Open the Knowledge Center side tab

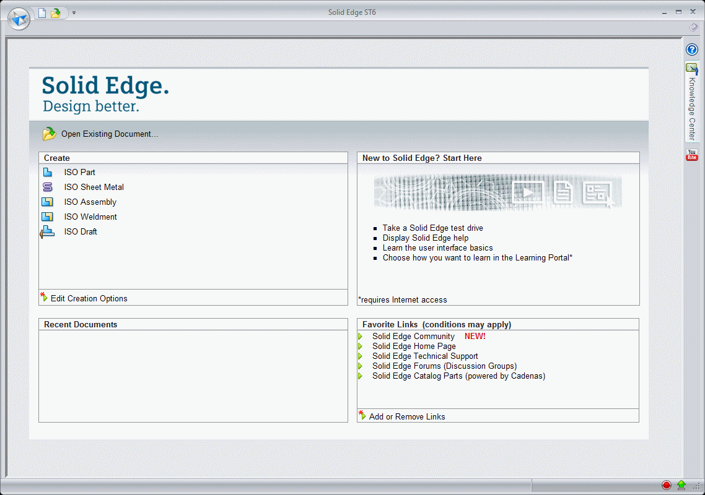[692, 101]
